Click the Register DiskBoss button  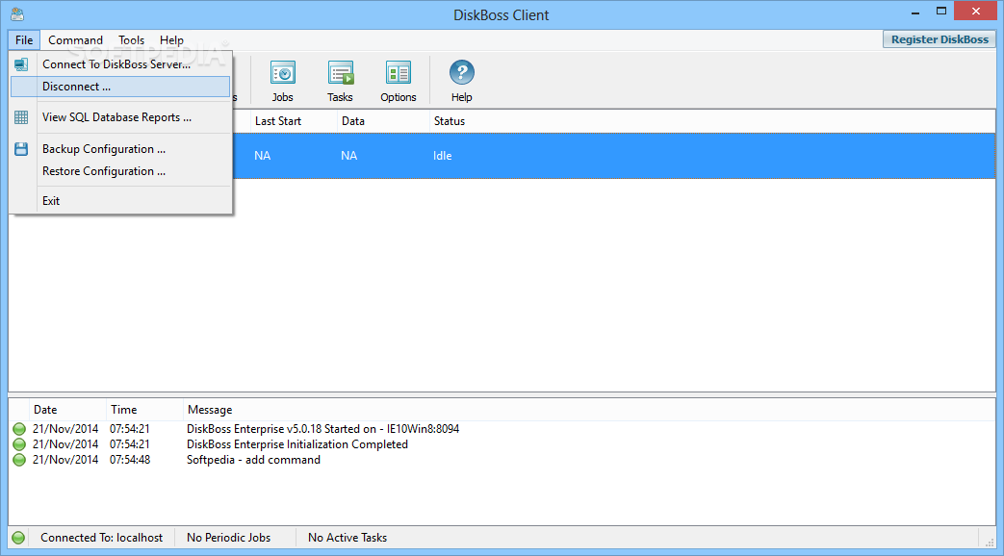point(940,39)
